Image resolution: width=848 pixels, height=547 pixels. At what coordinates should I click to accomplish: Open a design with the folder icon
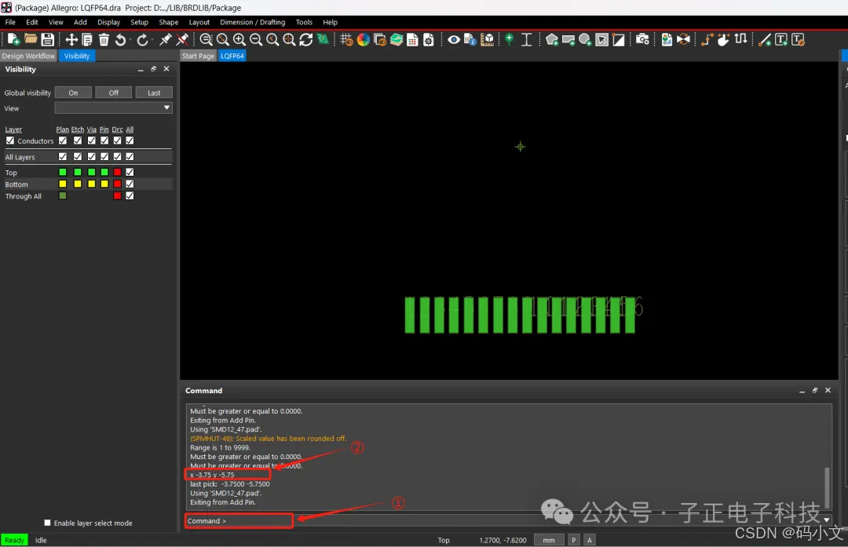[31, 39]
